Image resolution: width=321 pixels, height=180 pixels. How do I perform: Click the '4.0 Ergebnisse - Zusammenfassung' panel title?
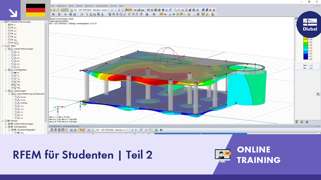point(64,126)
